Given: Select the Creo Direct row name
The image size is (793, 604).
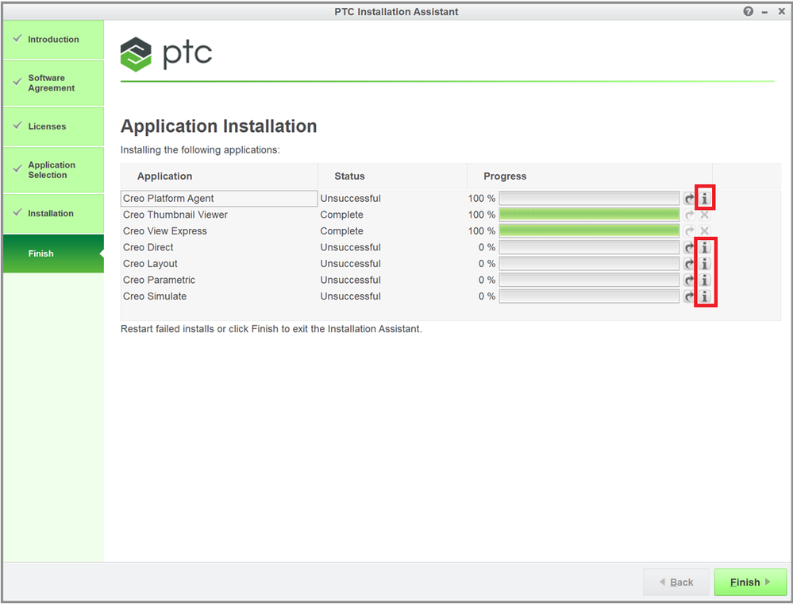Looking at the screenshot, I should (148, 248).
